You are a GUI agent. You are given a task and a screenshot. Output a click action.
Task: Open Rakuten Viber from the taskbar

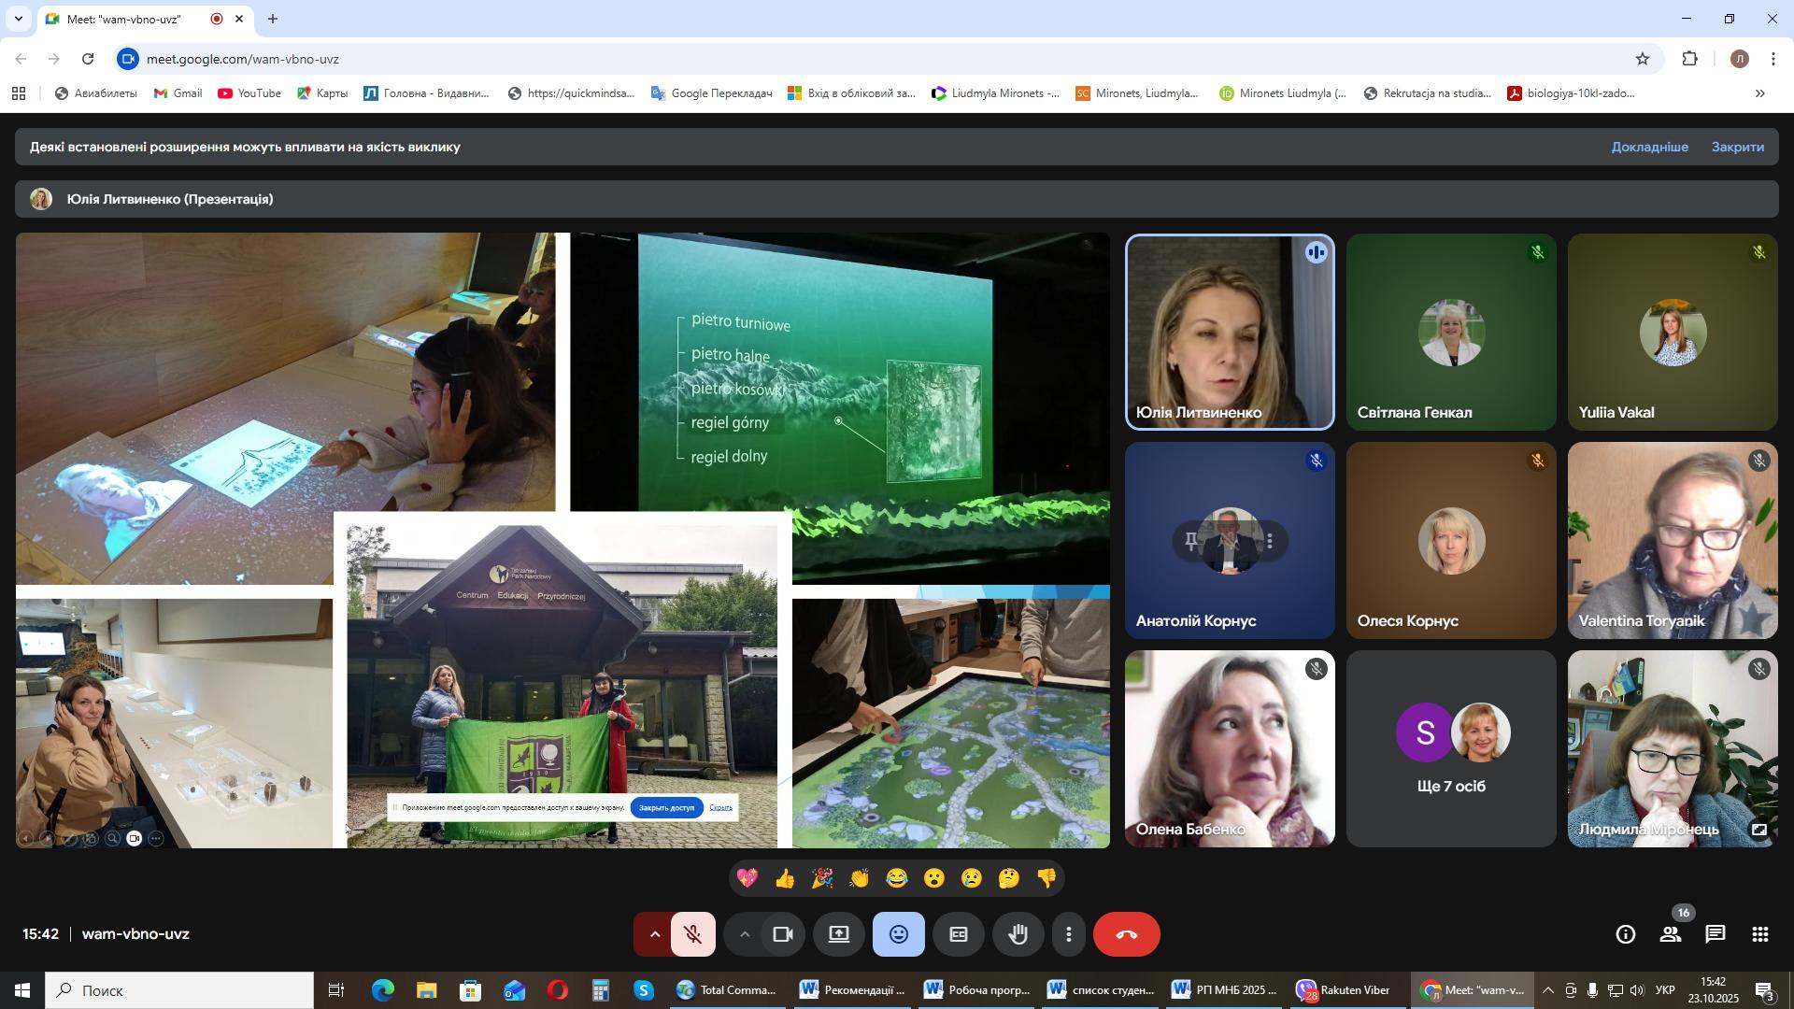click(1344, 990)
